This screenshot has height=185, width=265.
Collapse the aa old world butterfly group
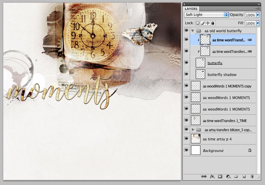[192, 31]
